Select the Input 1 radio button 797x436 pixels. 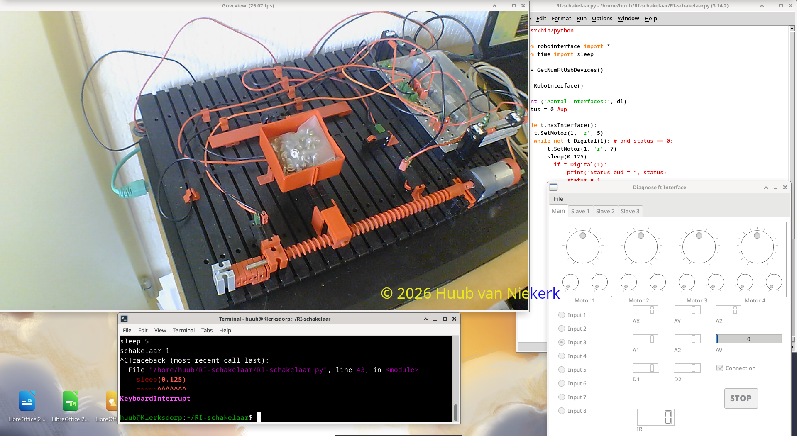[562, 315]
